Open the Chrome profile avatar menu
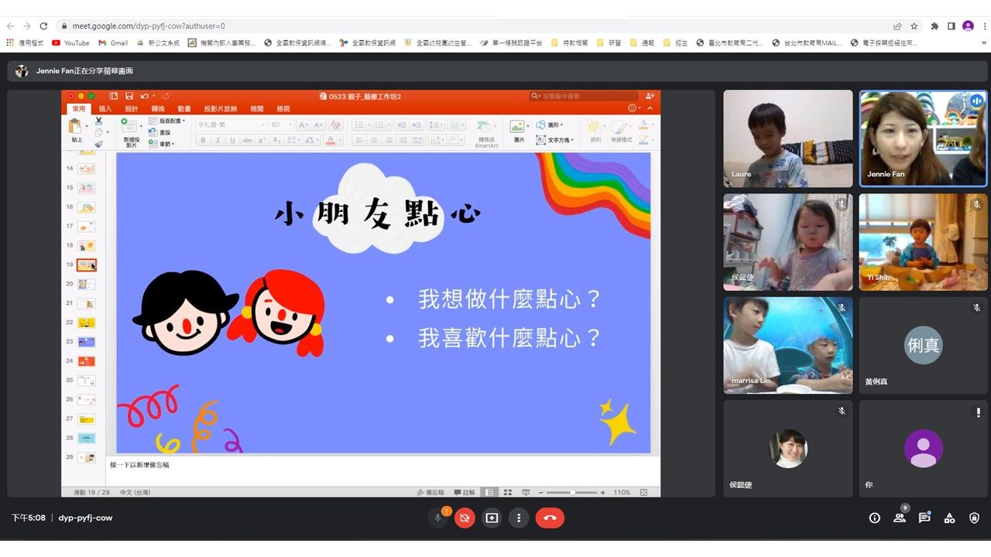991x557 pixels. click(x=968, y=26)
